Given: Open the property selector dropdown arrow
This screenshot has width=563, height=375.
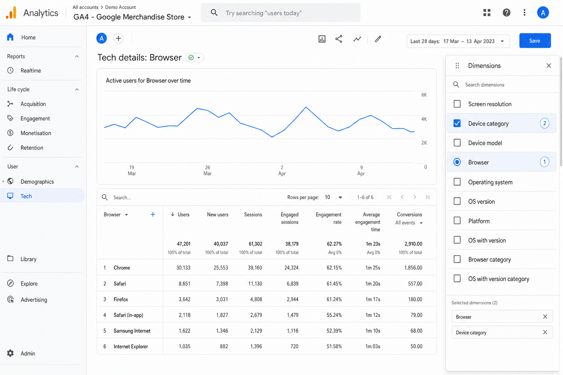Looking at the screenshot, I should 189,17.
